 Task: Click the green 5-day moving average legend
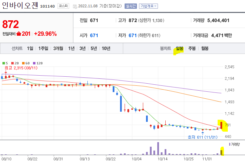pyautogui.click(x=5, y=63)
